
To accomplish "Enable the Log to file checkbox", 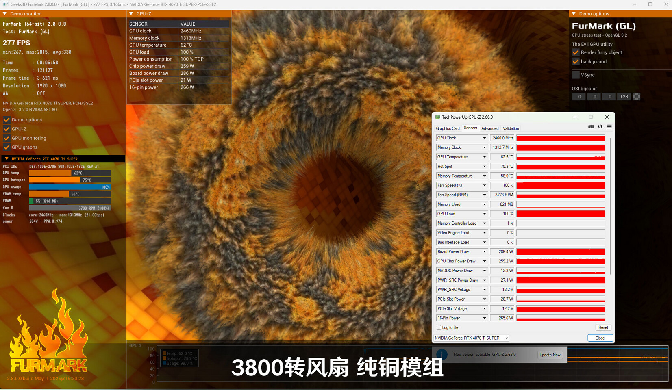I will [x=439, y=327].
